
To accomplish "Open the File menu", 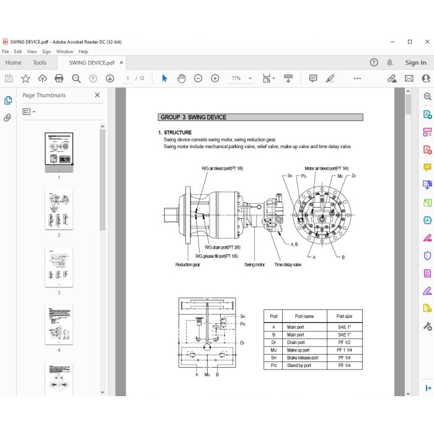I will 5,51.
